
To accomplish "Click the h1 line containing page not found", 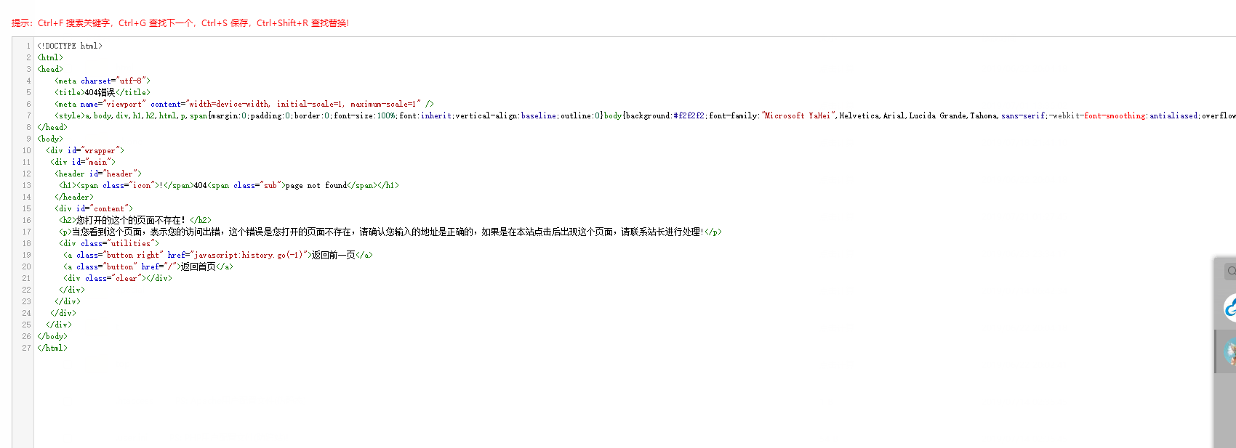I will tap(229, 185).
